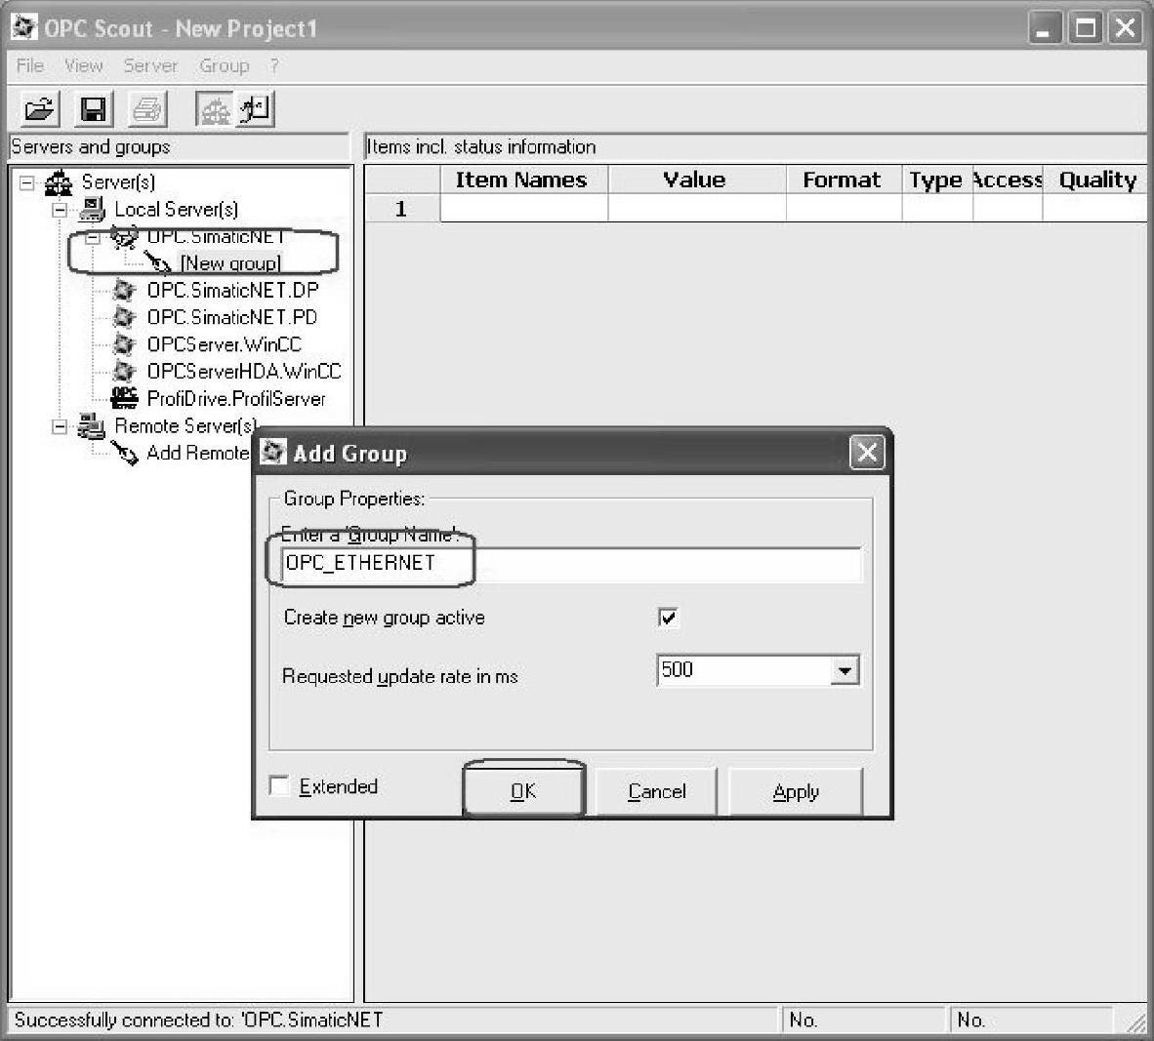Open project with the folder toolbar icon
The image size is (1154, 1041).
tap(39, 109)
